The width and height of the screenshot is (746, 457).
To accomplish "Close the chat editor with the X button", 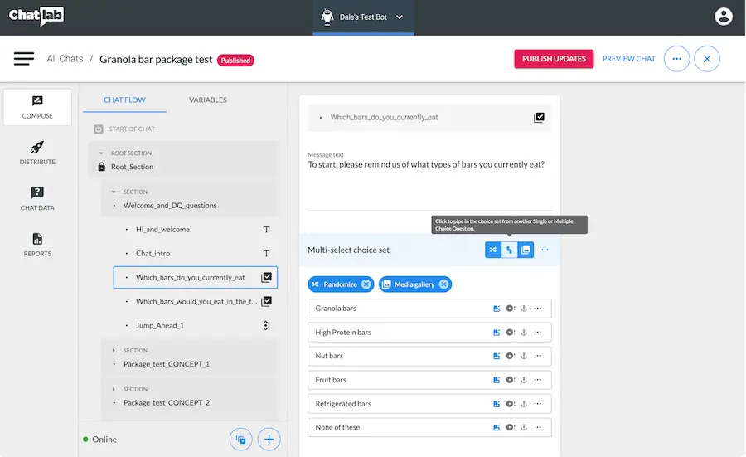I will [706, 59].
